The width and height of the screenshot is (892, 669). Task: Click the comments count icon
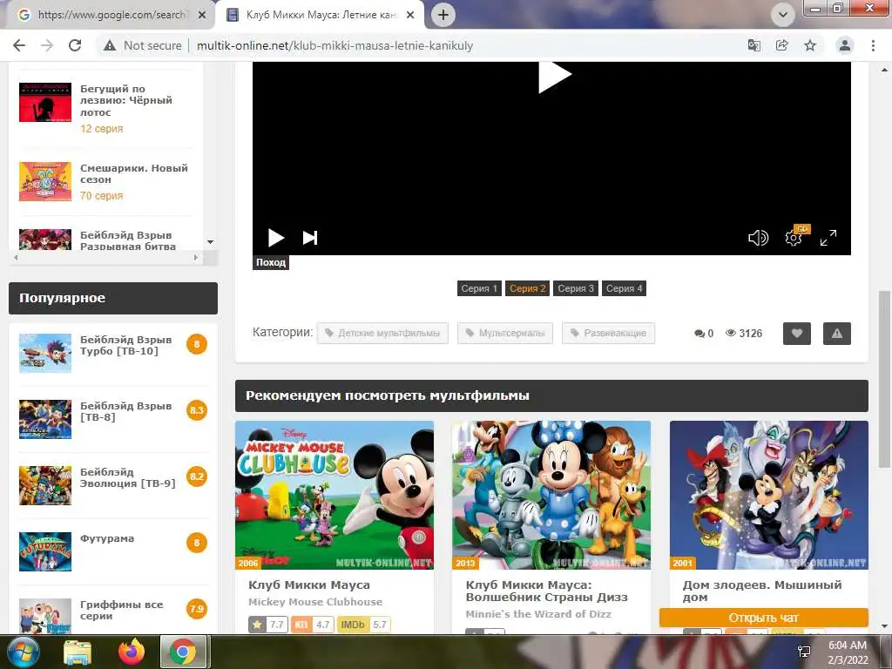(699, 334)
